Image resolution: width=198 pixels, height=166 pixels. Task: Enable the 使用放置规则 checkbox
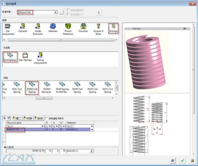(68, 10)
